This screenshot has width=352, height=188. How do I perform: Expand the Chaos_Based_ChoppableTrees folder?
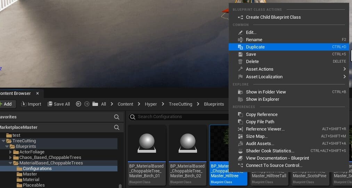pyautogui.click(x=10, y=158)
